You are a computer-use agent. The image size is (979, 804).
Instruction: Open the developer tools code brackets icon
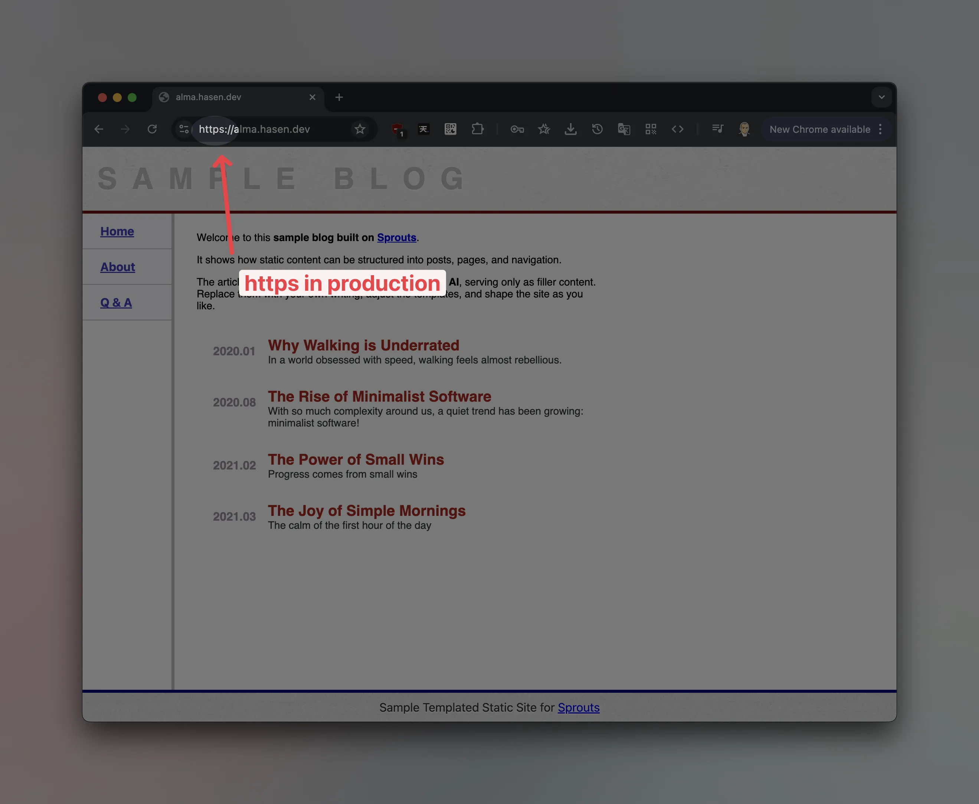[x=677, y=129]
